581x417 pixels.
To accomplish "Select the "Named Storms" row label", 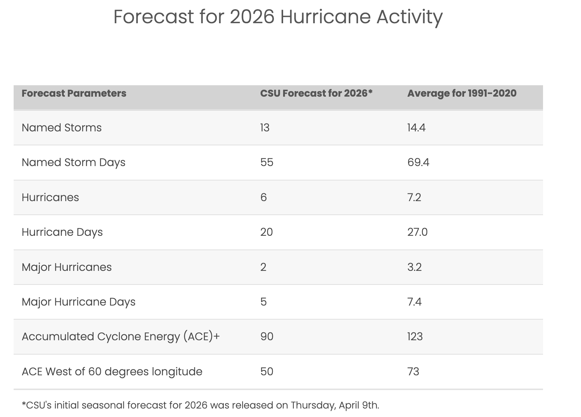I will pos(62,128).
